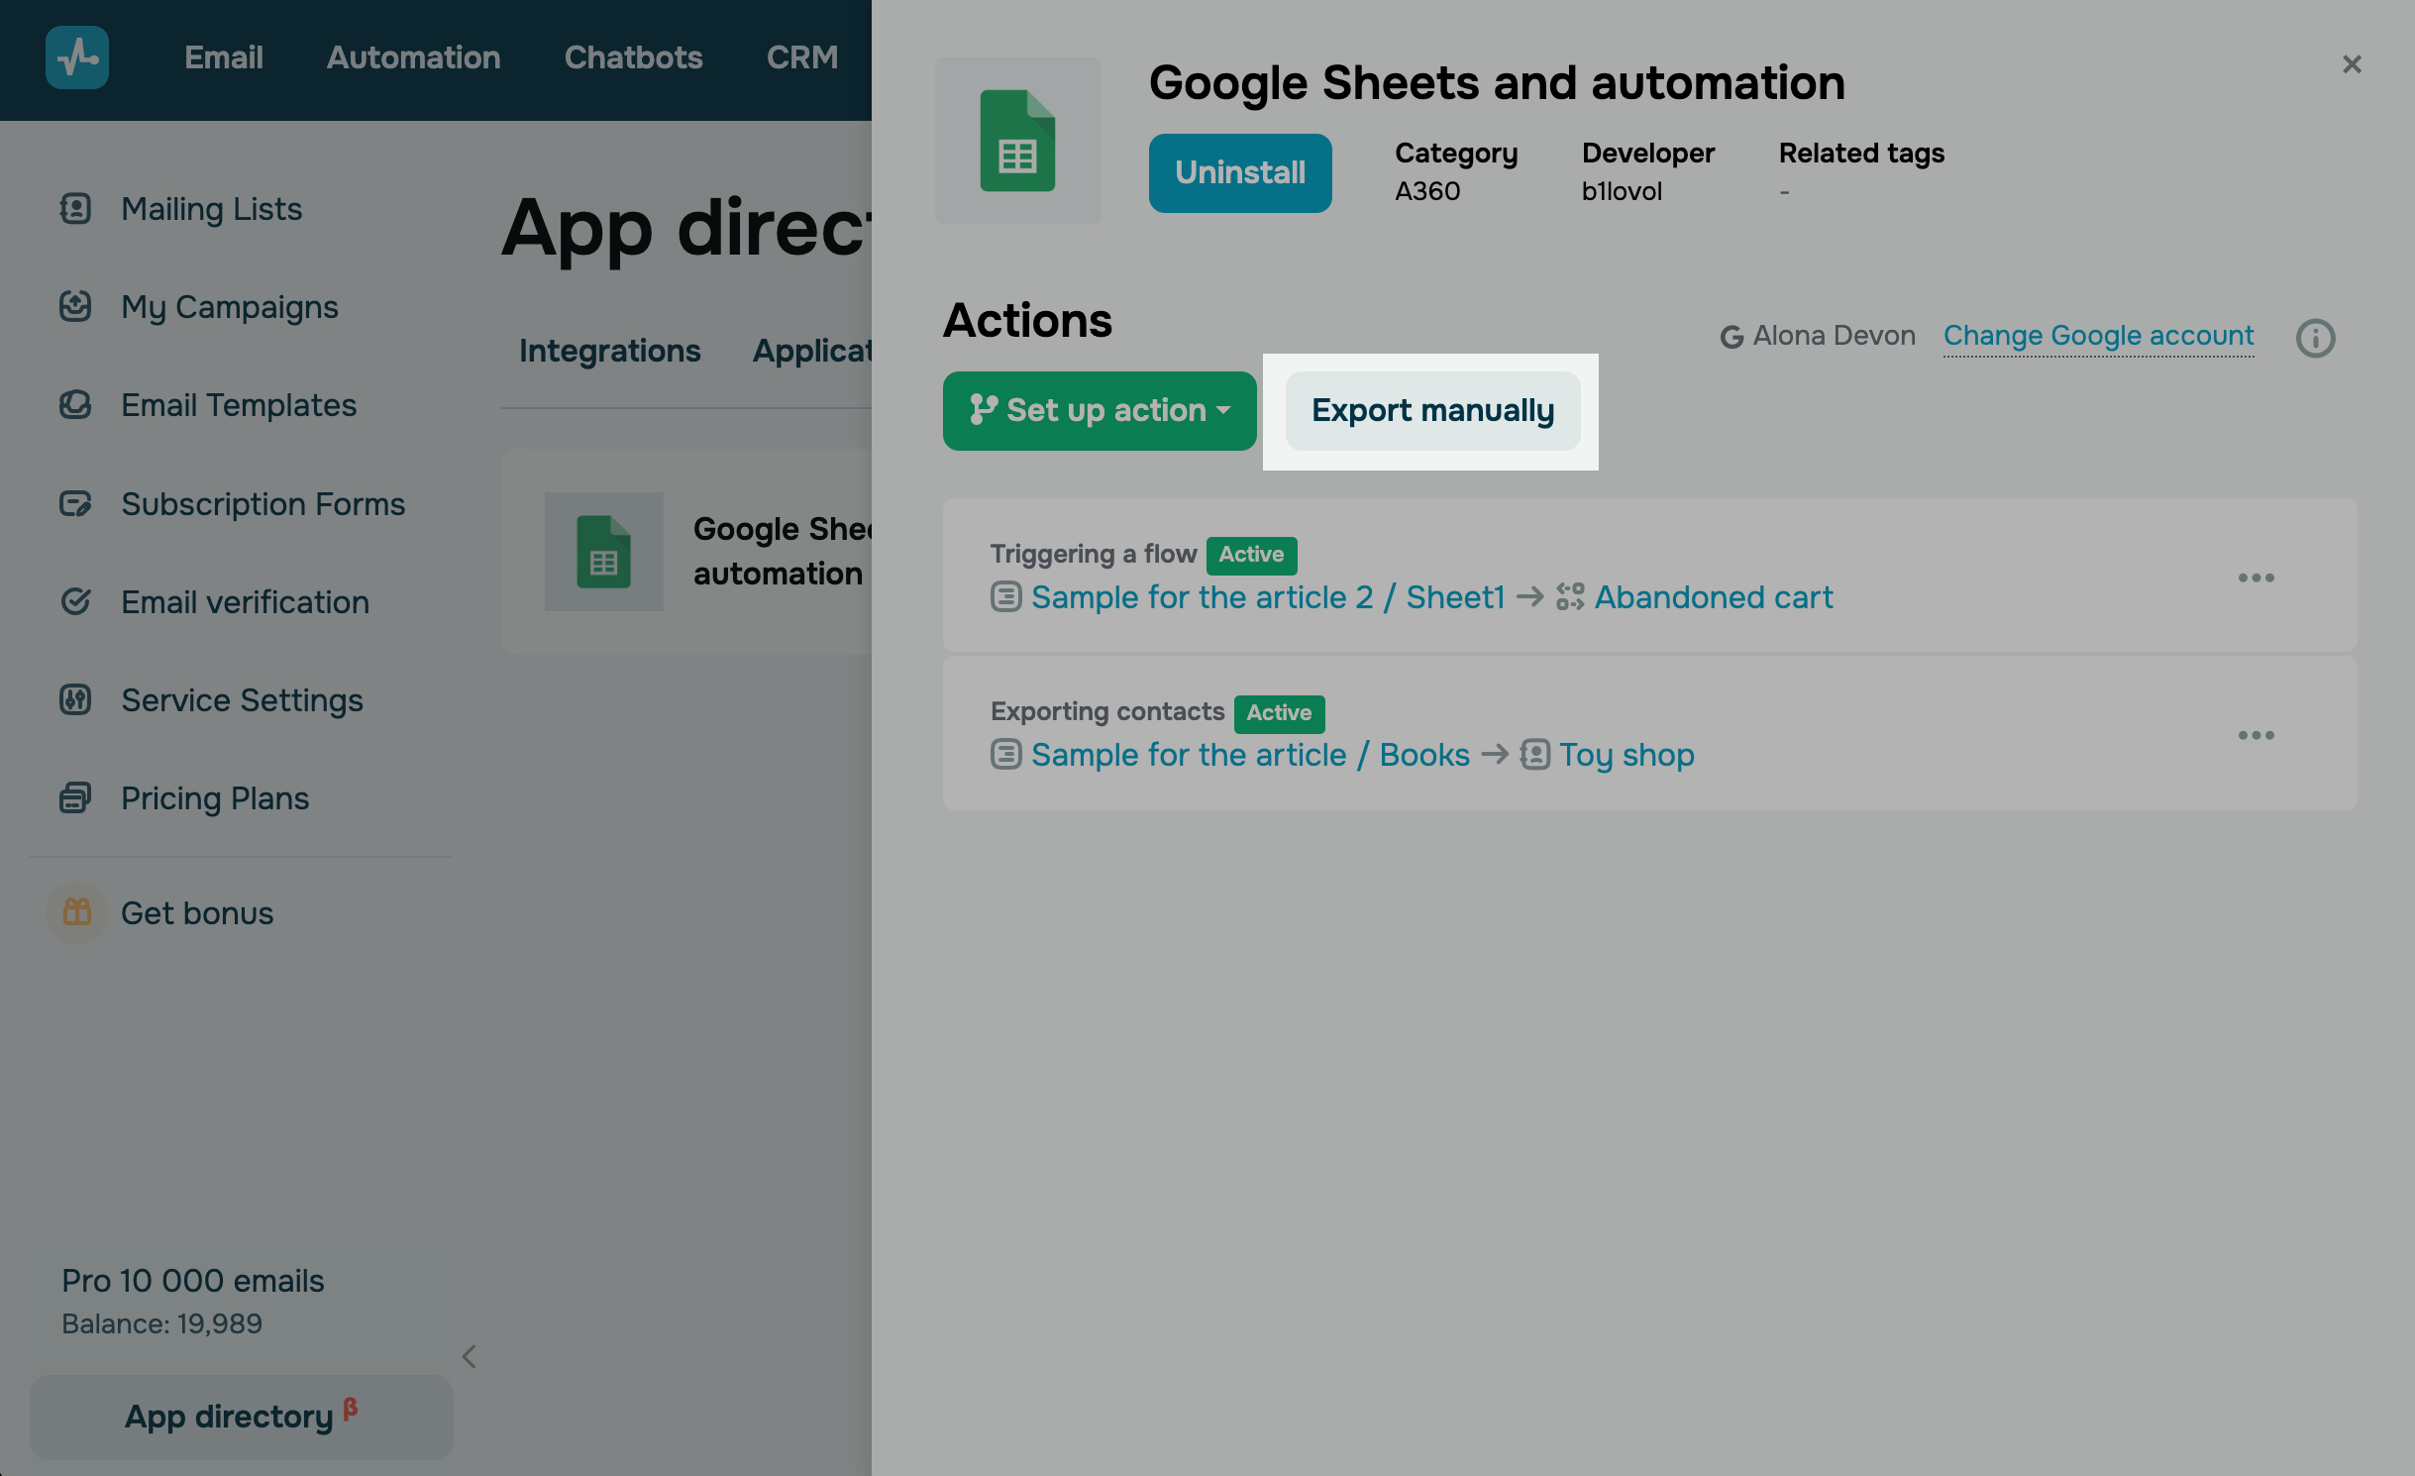Click the SendPulse logo icon
Viewport: 2415px width, 1476px height.
pyautogui.click(x=77, y=57)
